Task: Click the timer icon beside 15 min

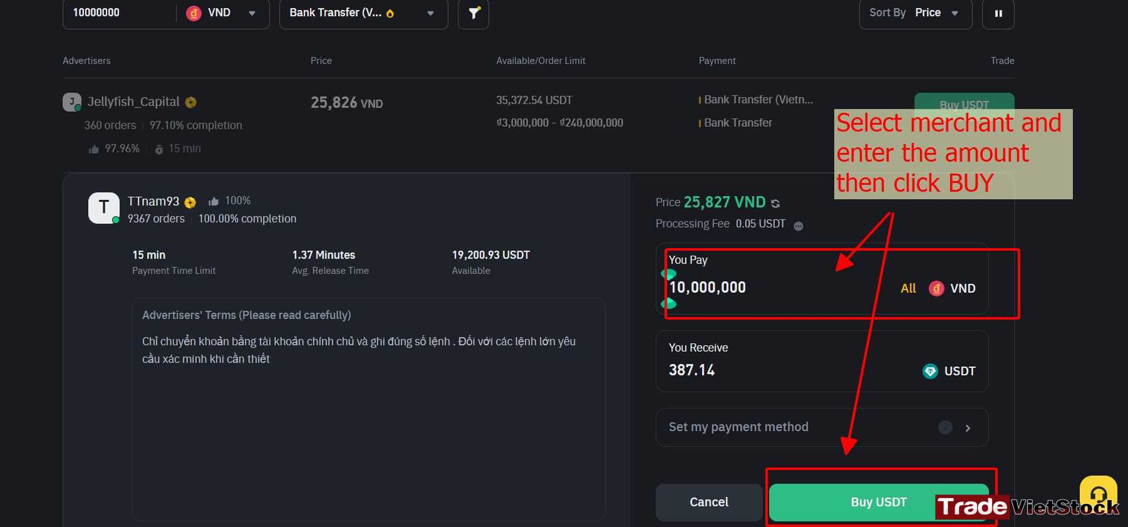Action: click(159, 149)
